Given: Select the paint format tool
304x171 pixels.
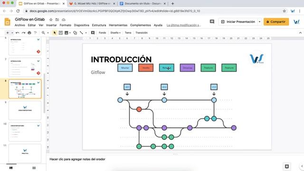Looking at the screenshot, I should pyautogui.click(x=35, y=33).
